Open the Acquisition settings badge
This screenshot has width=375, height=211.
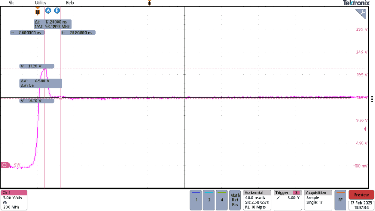318,200
